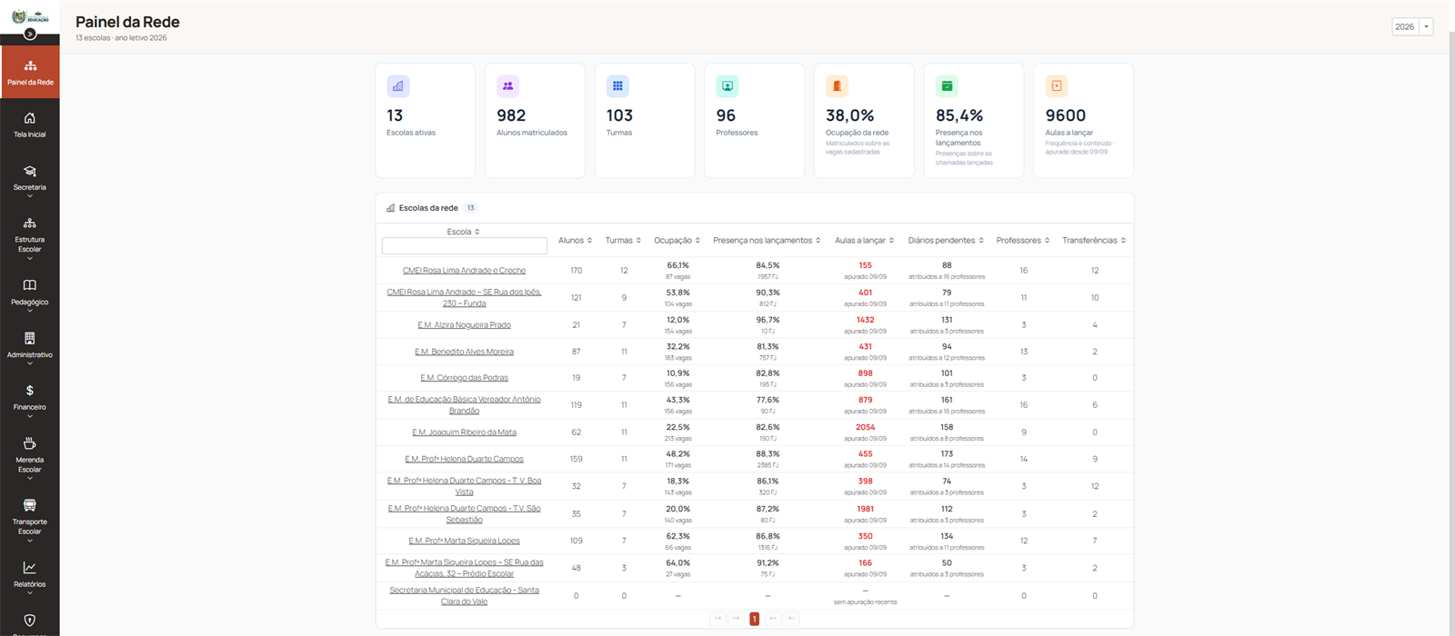This screenshot has height=636, width=1455.
Task: Open E.M. Joaquim Ribeiro da Mata link
Action: [465, 432]
